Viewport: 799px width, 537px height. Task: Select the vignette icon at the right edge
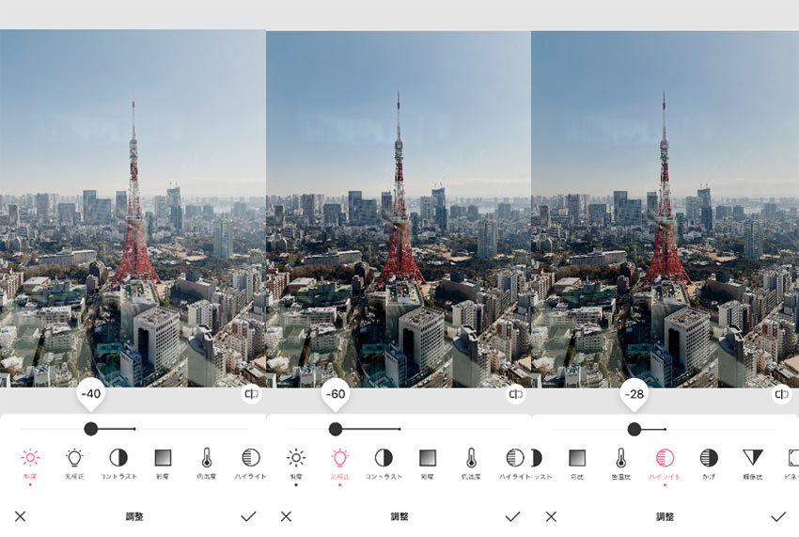pyautogui.click(x=792, y=458)
